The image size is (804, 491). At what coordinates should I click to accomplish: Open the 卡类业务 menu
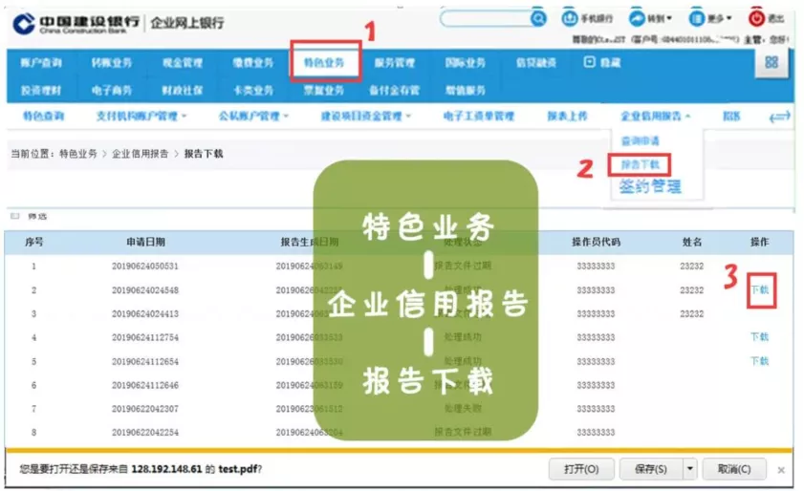click(x=252, y=91)
